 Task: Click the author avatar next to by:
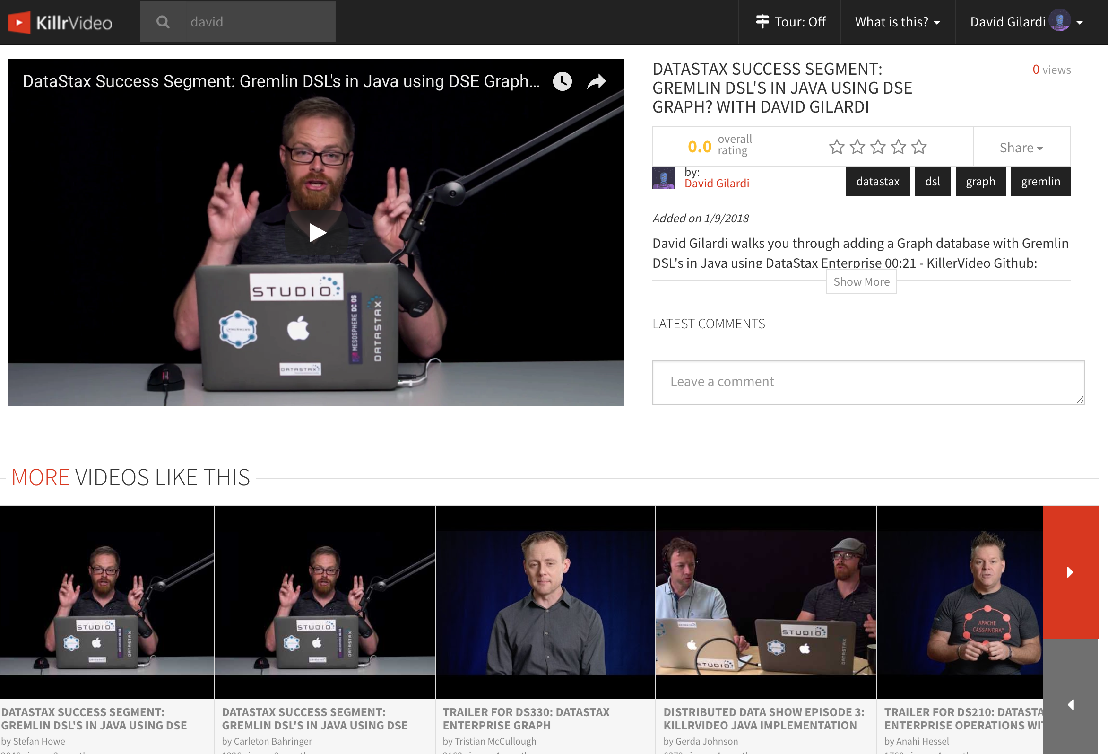click(x=663, y=178)
